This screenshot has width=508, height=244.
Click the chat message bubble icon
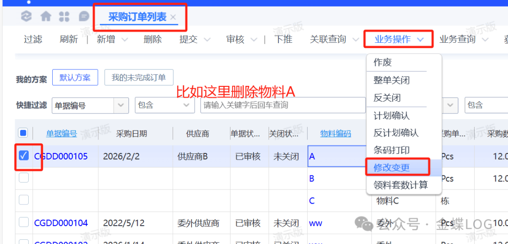pyautogui.click(x=84, y=16)
